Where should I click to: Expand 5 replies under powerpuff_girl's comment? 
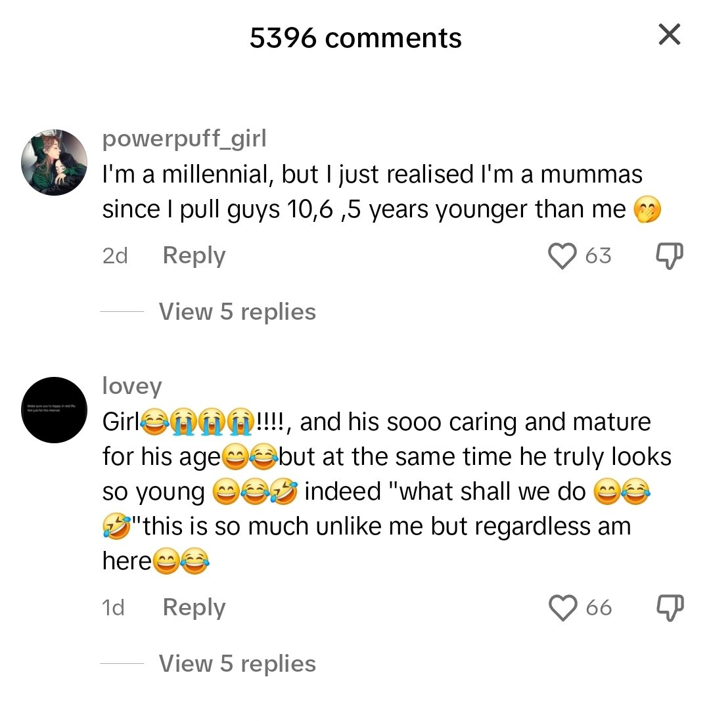(237, 312)
